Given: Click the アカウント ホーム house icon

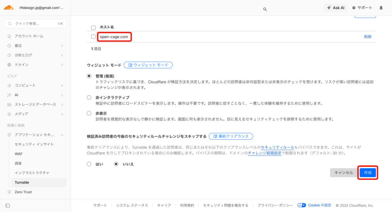Looking at the screenshot, I should pyautogui.click(x=10, y=36).
